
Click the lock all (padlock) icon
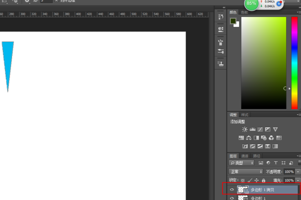(x=263, y=180)
